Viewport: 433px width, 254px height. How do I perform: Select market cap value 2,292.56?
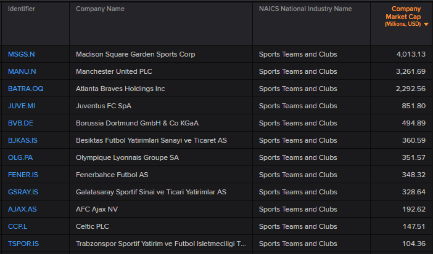coord(411,89)
